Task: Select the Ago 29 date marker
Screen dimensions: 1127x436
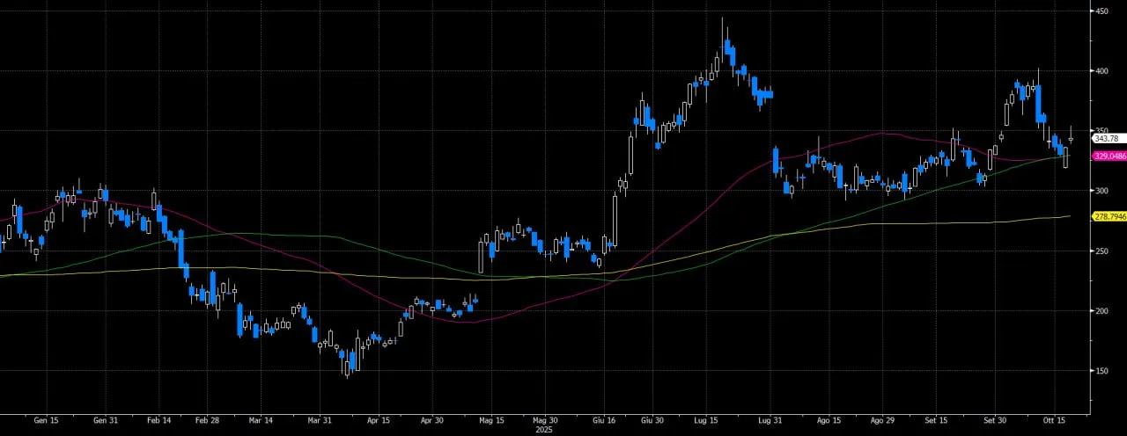Action: tap(882, 421)
